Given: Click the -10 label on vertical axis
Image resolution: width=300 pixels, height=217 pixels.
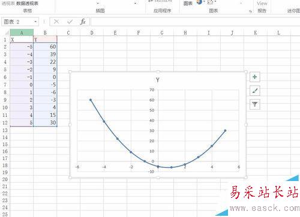Looking at the screenshot, I should coord(151,171).
